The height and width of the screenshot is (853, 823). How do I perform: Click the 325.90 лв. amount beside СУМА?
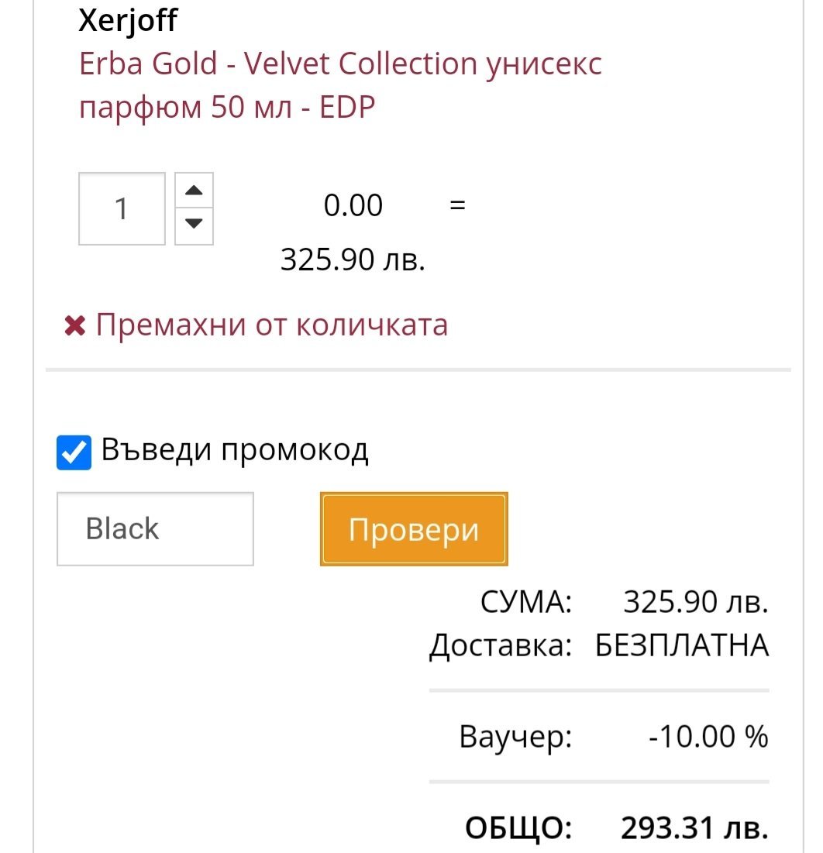[x=695, y=602]
